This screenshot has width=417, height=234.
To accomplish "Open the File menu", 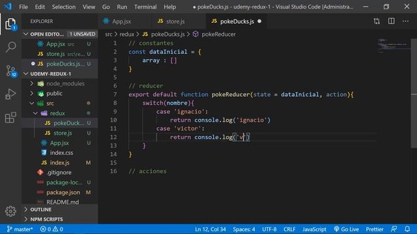I will [23, 7].
